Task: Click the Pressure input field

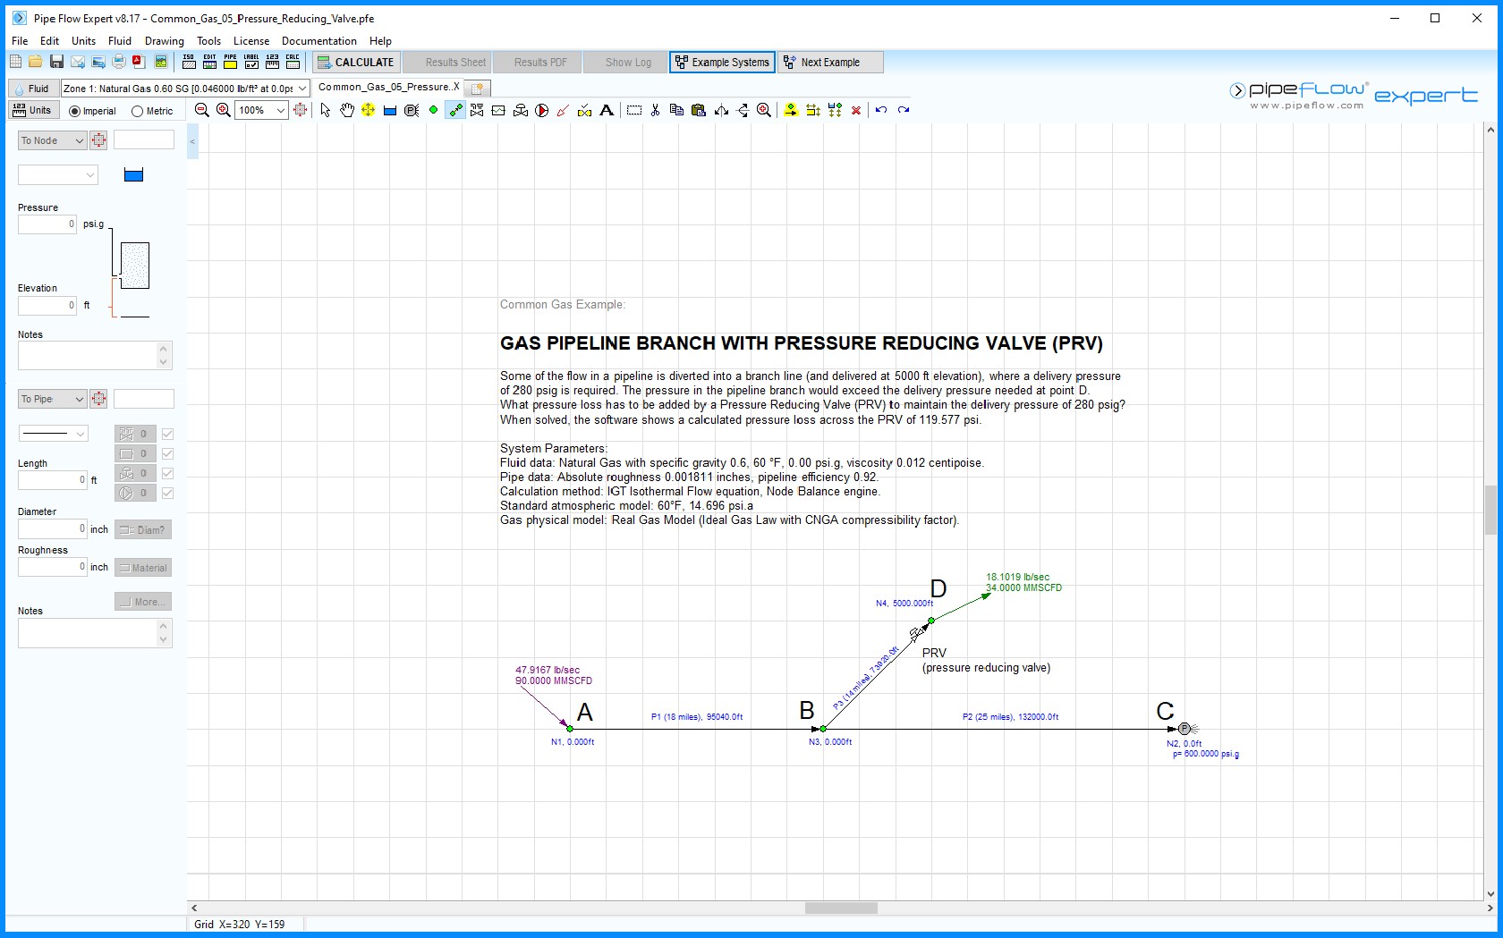Action: point(47,224)
